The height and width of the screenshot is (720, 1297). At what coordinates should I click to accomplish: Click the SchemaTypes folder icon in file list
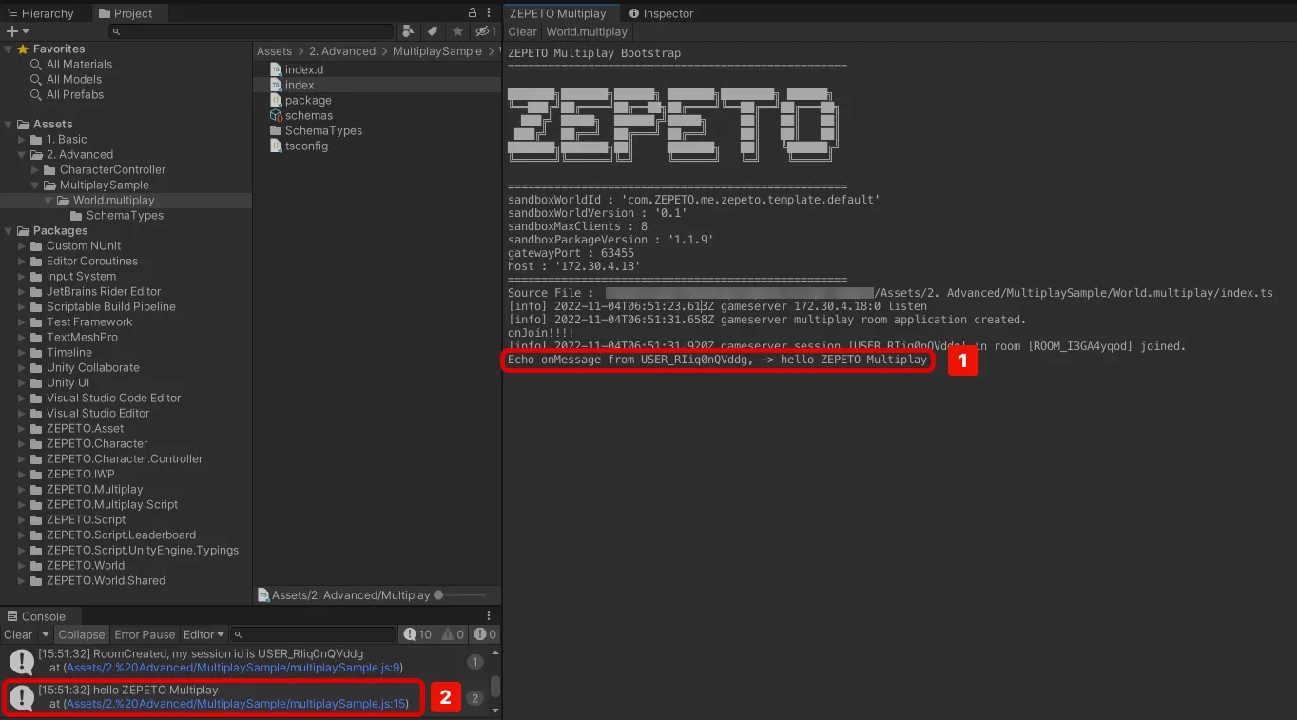pyautogui.click(x=276, y=130)
